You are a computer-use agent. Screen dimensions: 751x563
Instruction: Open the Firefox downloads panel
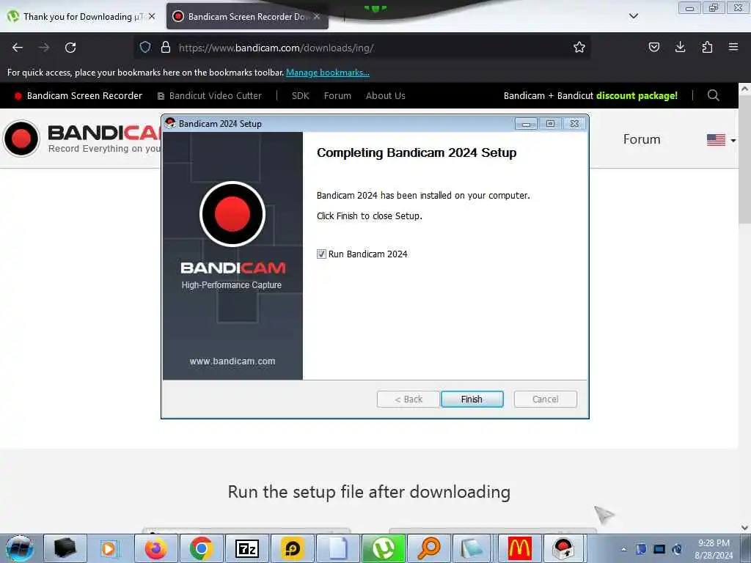[680, 48]
